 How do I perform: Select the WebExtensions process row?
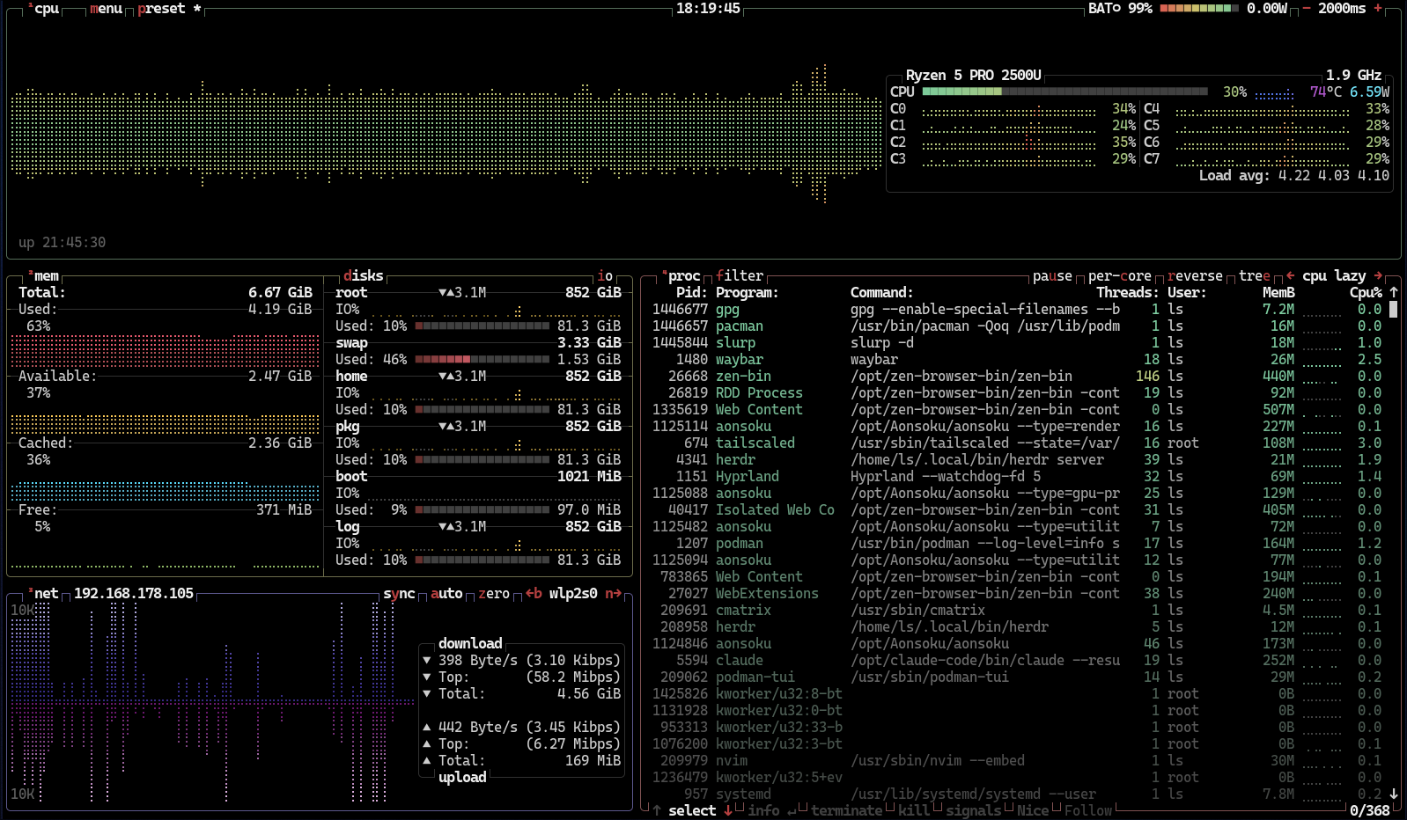coord(1017,593)
